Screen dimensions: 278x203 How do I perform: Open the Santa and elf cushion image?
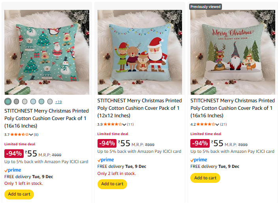(x=140, y=52)
